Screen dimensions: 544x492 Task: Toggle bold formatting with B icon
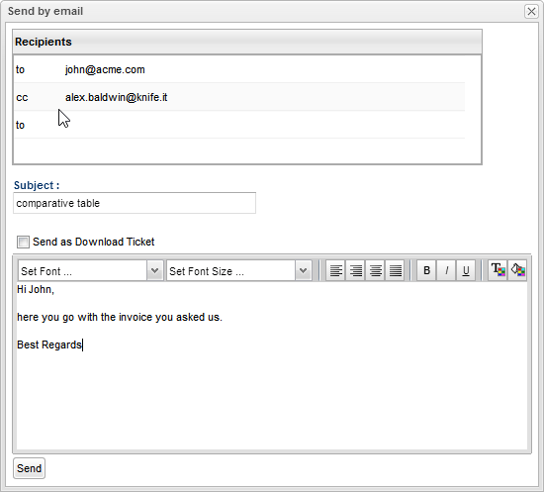click(x=426, y=270)
